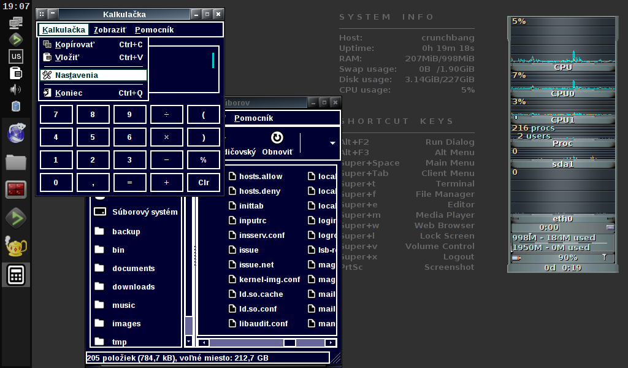Click the blue cylinder tray icon
The width and height of the screenshot is (628, 368).
(x=16, y=106)
